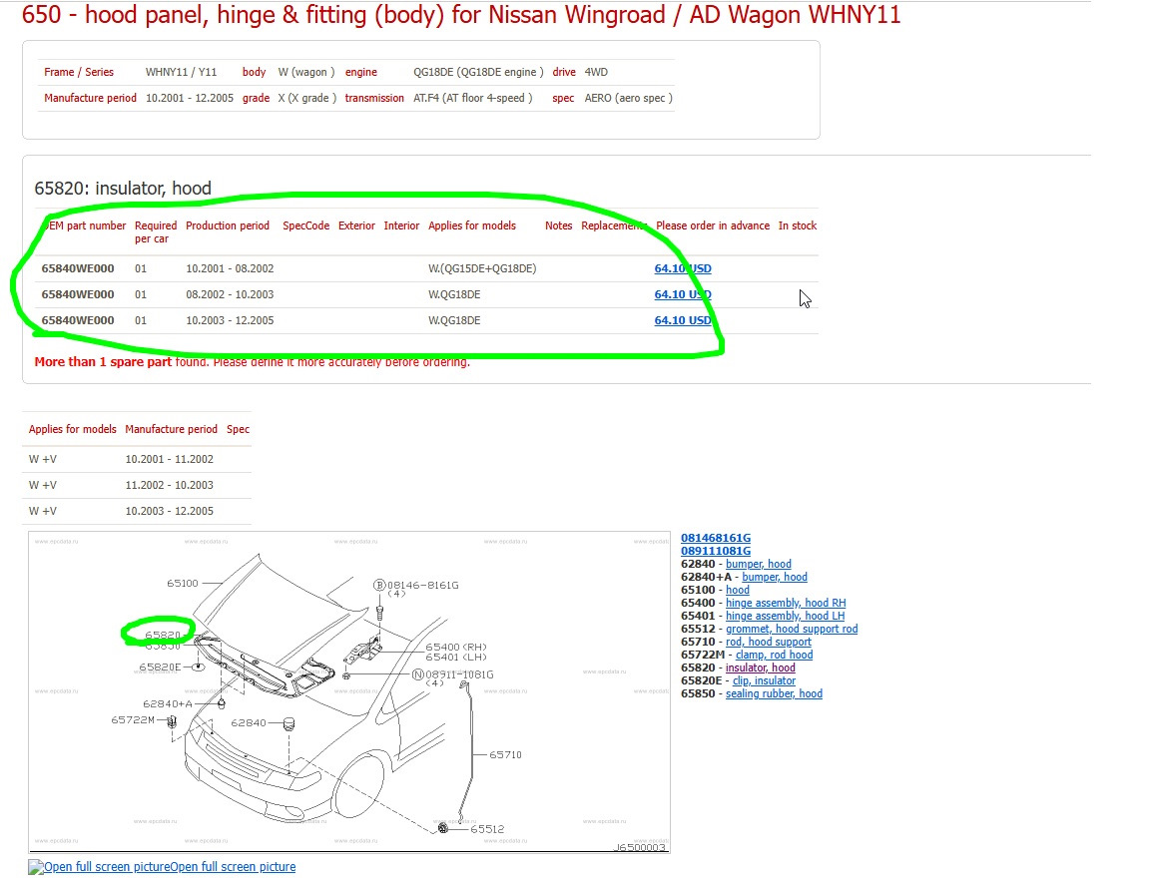Open the 'hood' link for 65100

[x=737, y=590]
